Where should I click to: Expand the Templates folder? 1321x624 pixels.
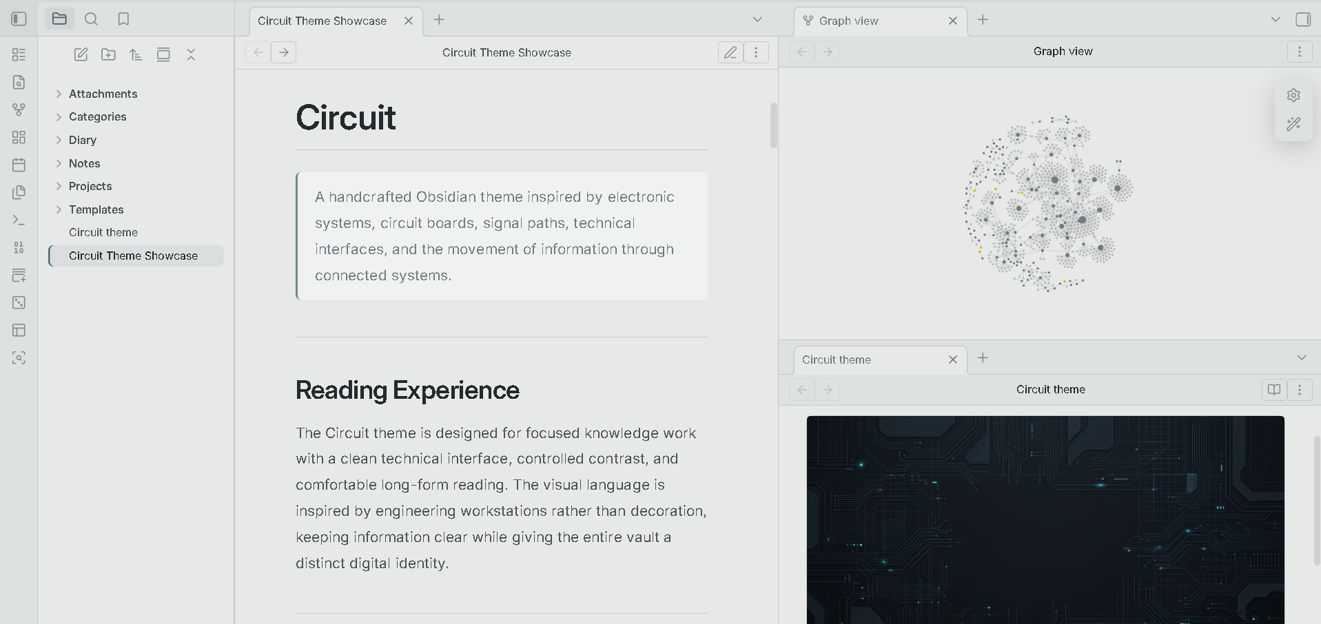pyautogui.click(x=59, y=209)
